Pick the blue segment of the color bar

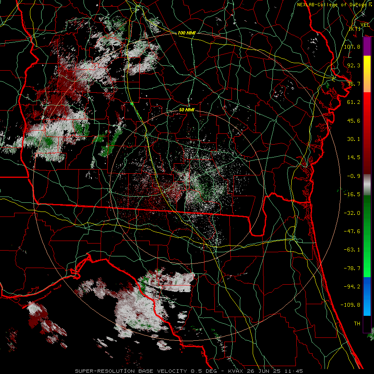click(367, 296)
